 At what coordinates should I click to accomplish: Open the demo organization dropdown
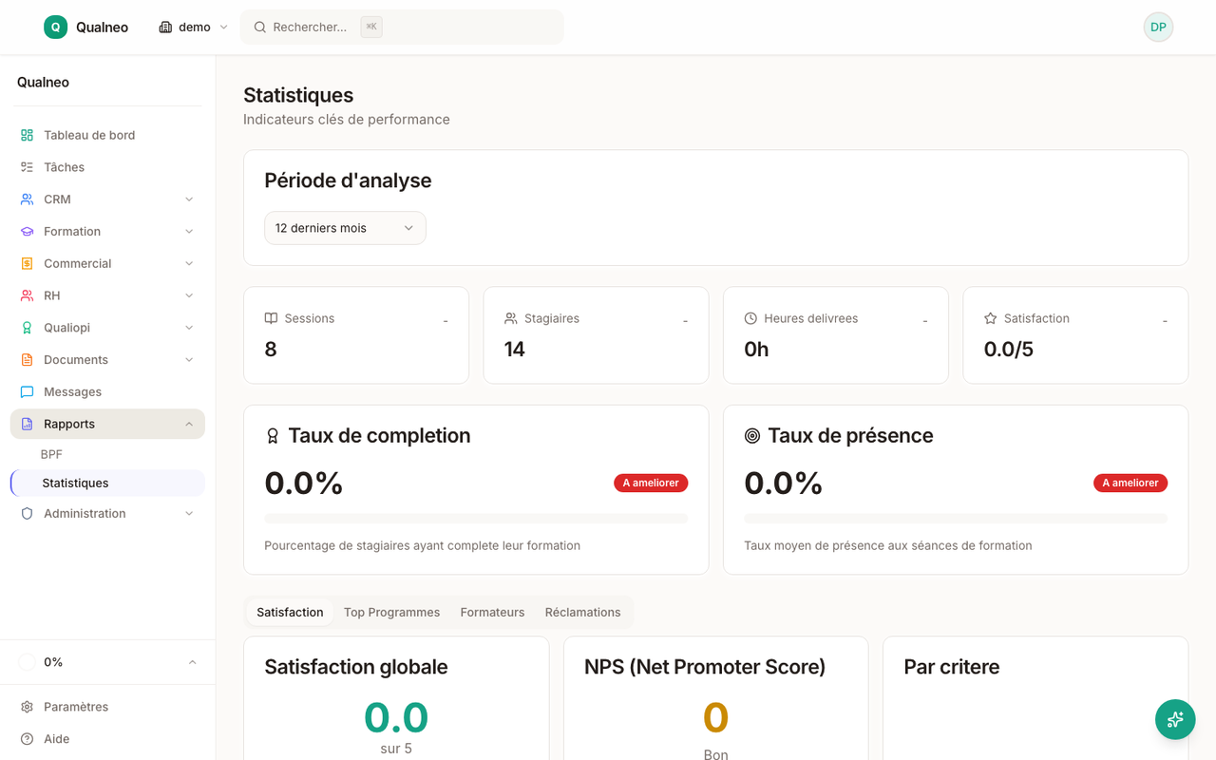tap(194, 28)
